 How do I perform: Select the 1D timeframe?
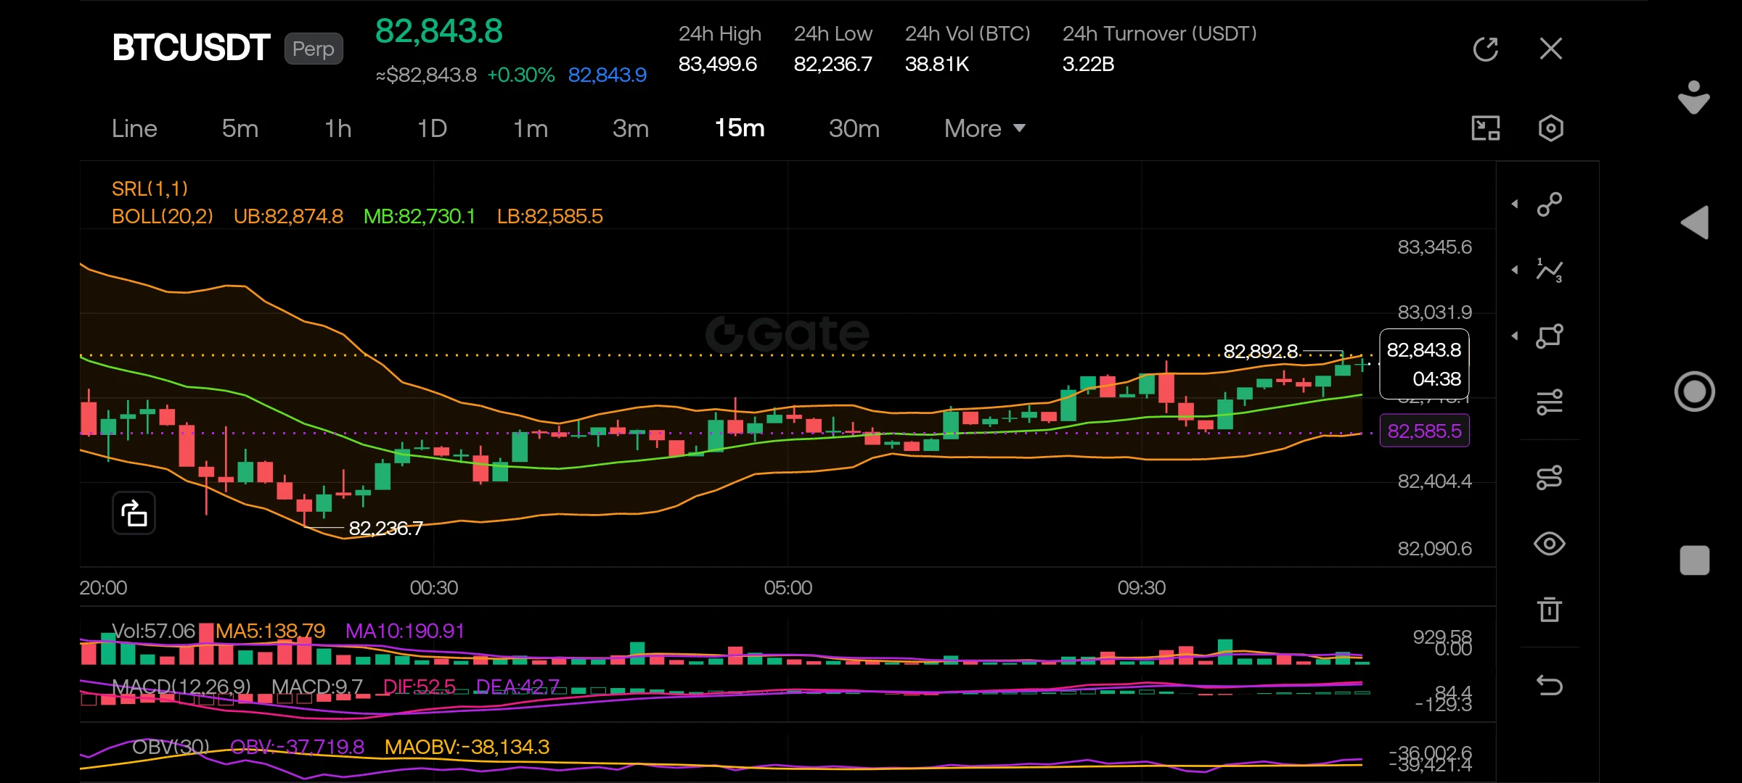pyautogui.click(x=432, y=129)
